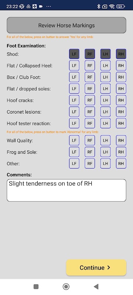Image resolution: width=133 pixels, height=295 pixels.
Task: Tap the Android back navigation triangle
Action: point(96,287)
